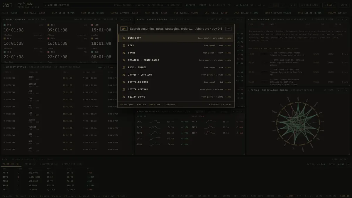Choose JARVIS · CO-PILOT in the palette
The image size is (352, 198).
coord(176,75)
